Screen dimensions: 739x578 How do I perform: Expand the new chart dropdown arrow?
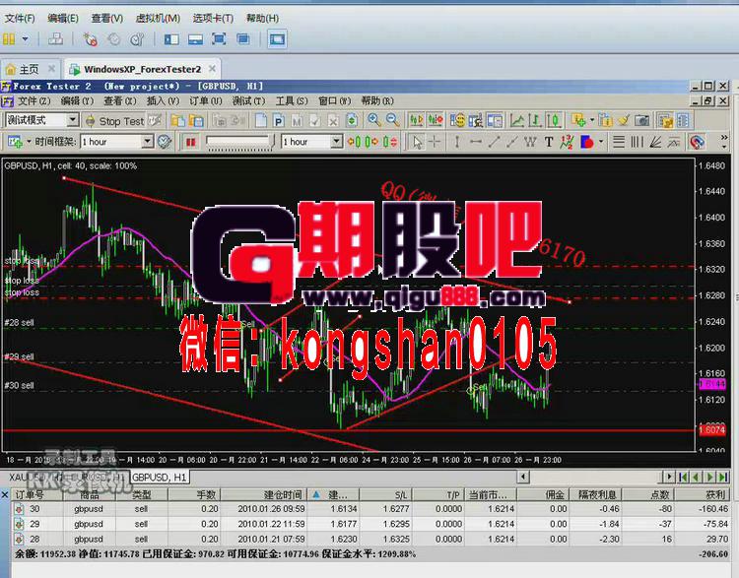coord(29,142)
